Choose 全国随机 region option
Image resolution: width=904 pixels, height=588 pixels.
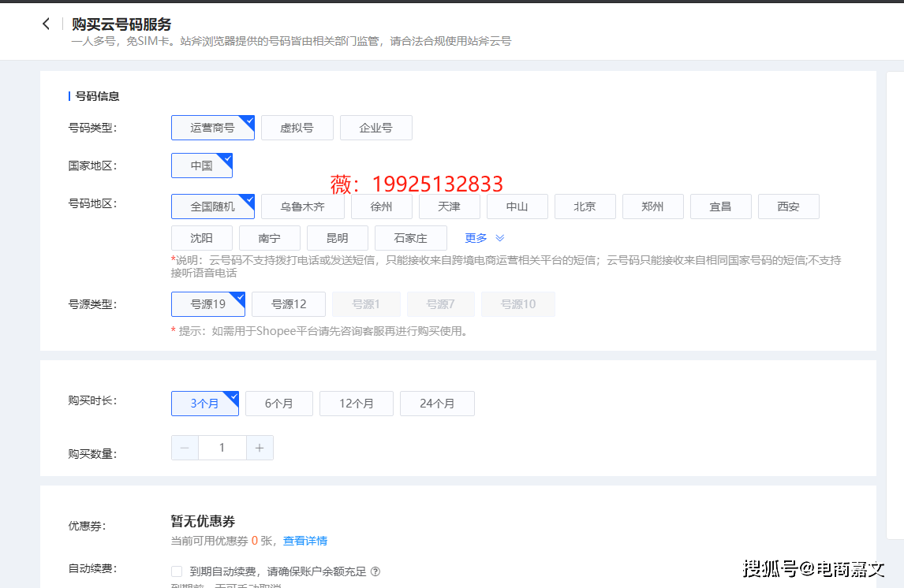coord(212,207)
